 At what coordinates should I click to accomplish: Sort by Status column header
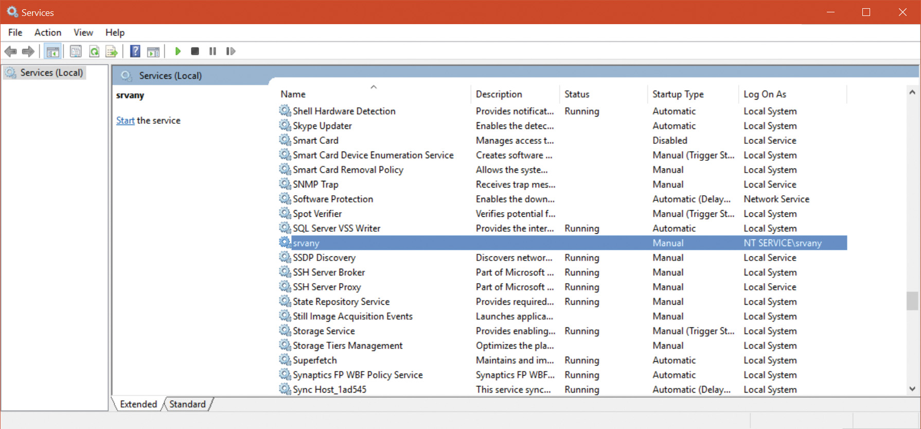point(577,94)
